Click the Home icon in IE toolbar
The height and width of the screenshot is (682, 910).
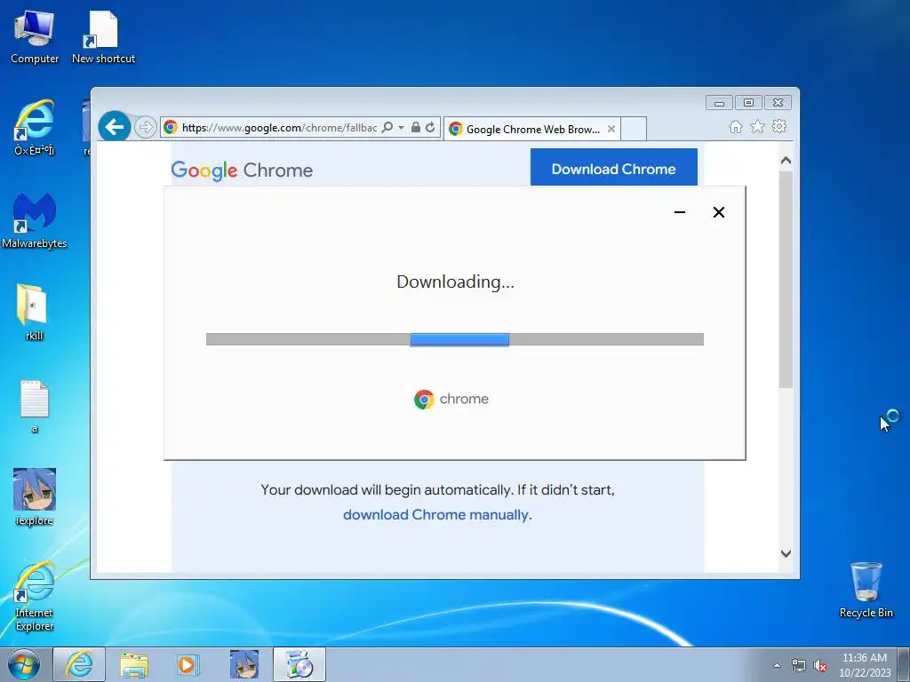point(735,126)
